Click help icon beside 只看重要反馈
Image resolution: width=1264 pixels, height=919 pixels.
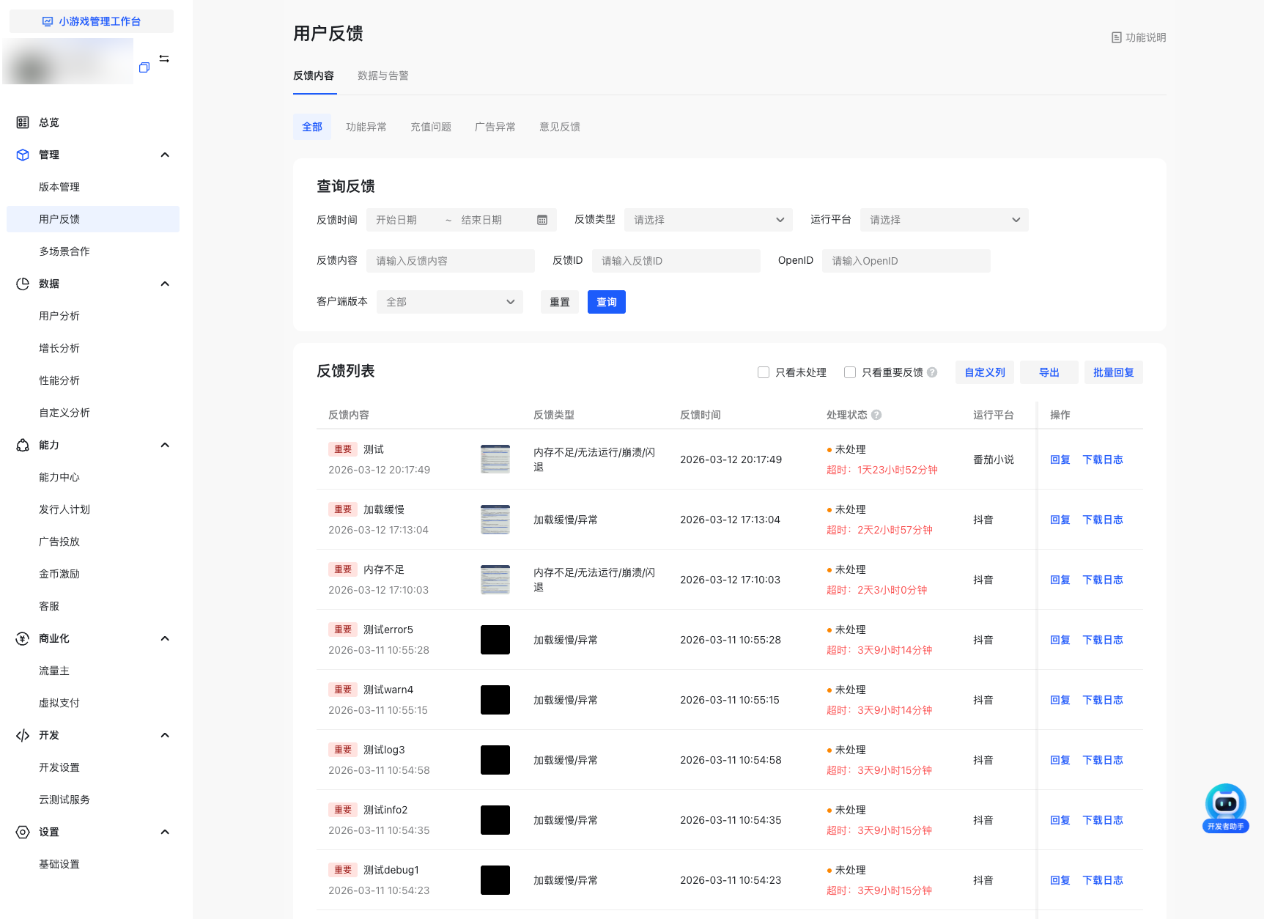tap(932, 372)
